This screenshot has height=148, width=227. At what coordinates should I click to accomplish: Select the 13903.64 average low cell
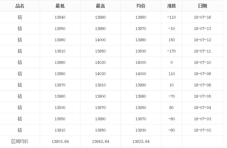(x=60, y=142)
